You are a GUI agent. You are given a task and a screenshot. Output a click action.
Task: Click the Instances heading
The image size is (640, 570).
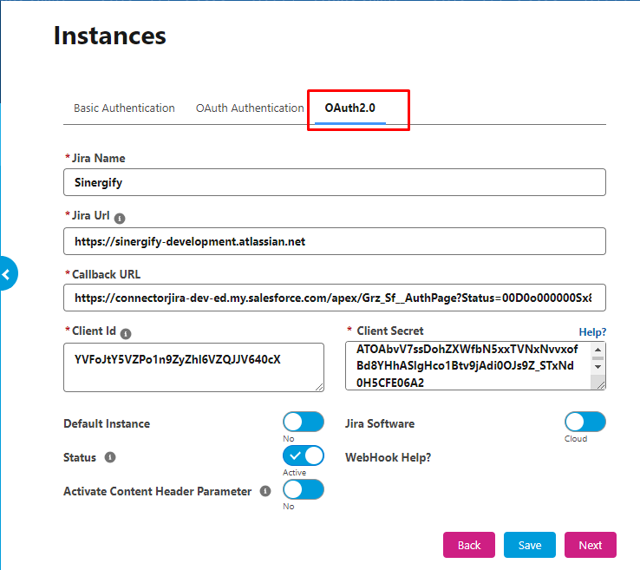click(x=110, y=36)
